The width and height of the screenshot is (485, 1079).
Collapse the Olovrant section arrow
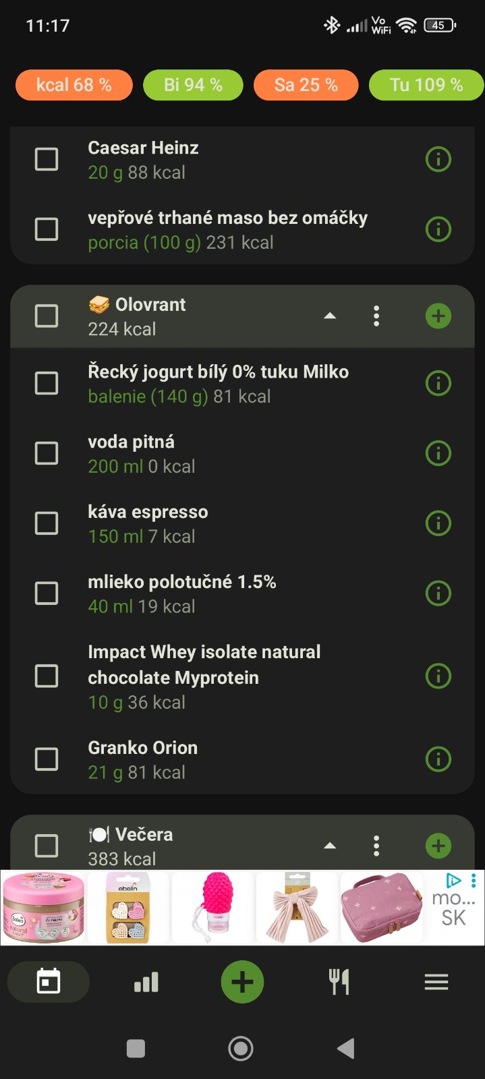tap(330, 316)
